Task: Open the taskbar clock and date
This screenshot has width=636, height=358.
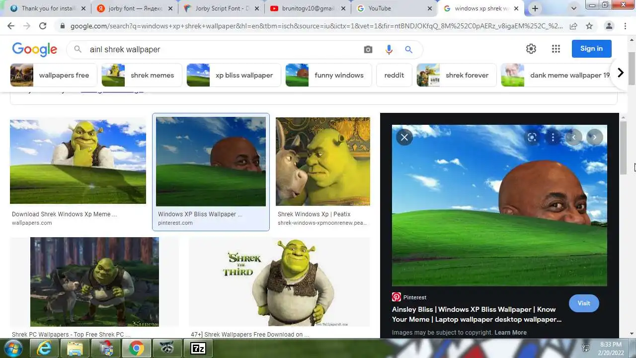Action: click(x=610, y=348)
